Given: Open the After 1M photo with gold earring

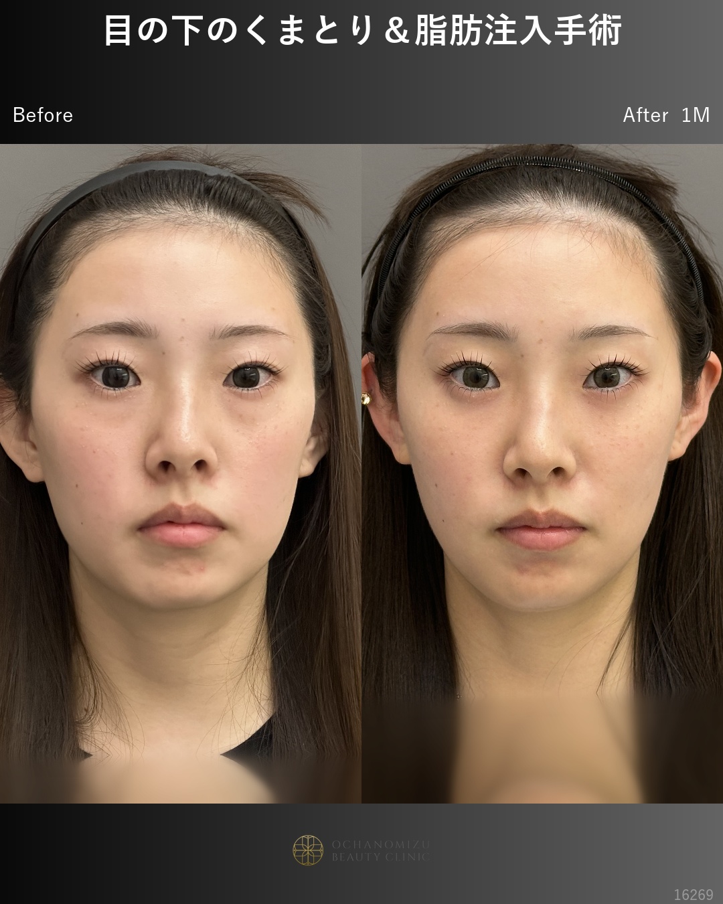Looking at the screenshot, I should click(x=542, y=473).
